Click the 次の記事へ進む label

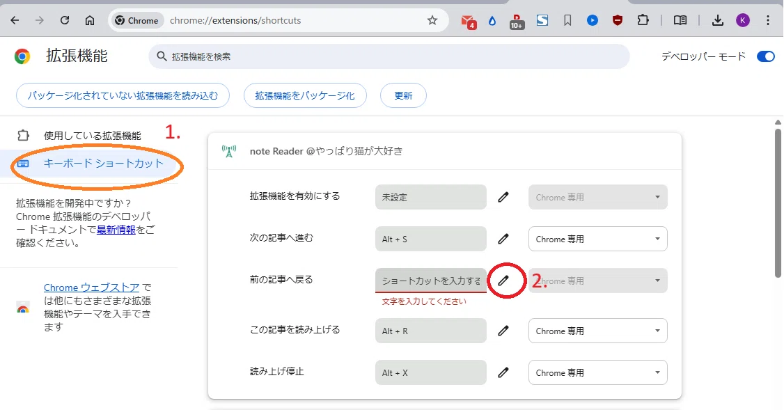tap(281, 238)
